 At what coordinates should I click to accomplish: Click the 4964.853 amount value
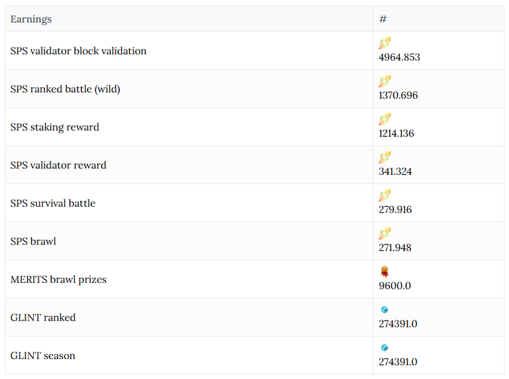[x=399, y=58]
